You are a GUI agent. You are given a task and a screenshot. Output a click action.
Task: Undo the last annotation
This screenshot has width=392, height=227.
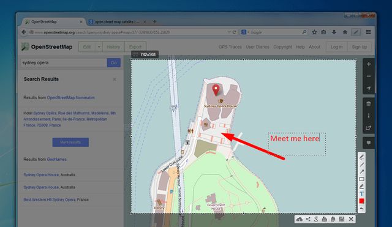361,209
